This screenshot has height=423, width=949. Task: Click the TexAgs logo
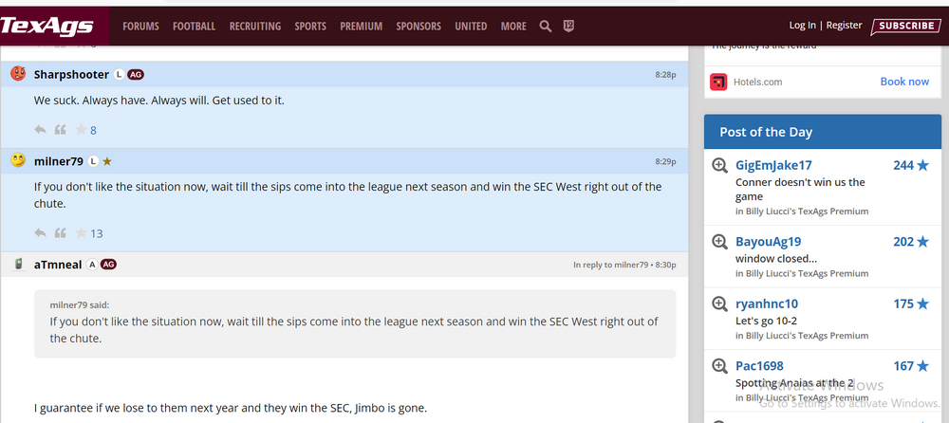tap(47, 26)
